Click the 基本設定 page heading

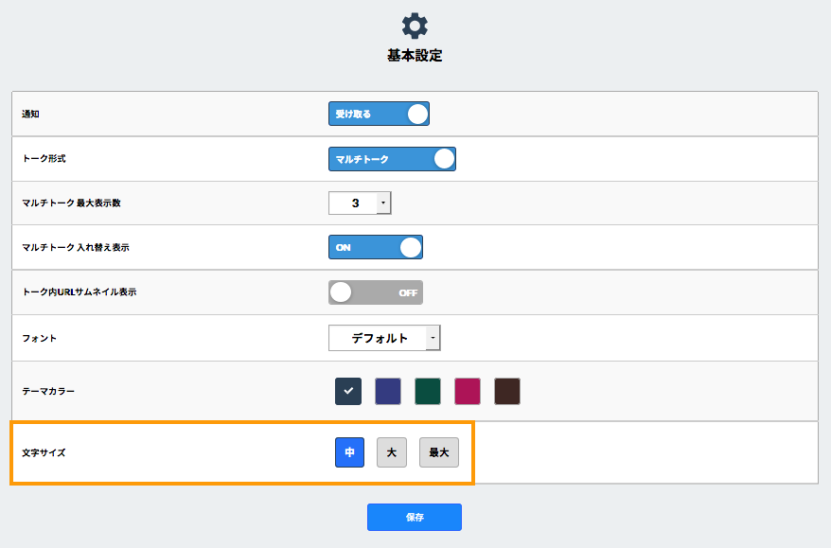pos(415,56)
